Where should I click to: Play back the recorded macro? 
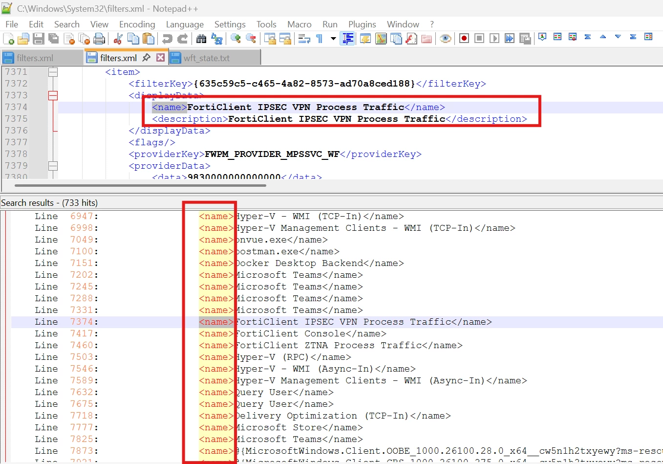tap(494, 39)
